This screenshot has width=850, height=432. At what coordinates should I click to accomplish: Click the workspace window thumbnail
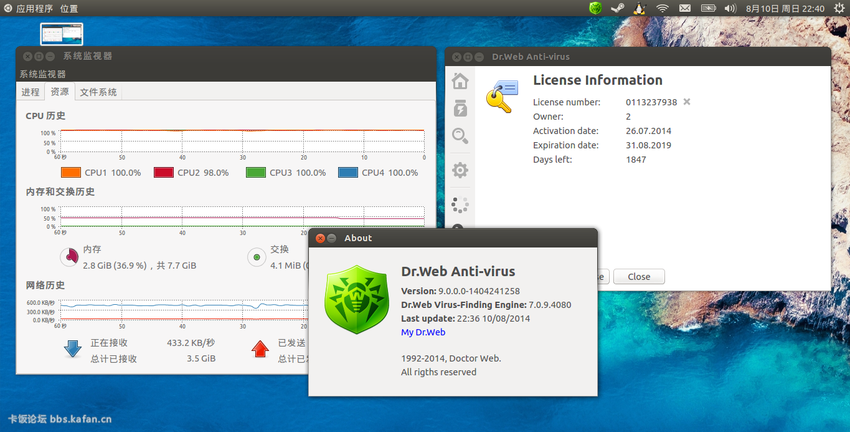tap(62, 34)
